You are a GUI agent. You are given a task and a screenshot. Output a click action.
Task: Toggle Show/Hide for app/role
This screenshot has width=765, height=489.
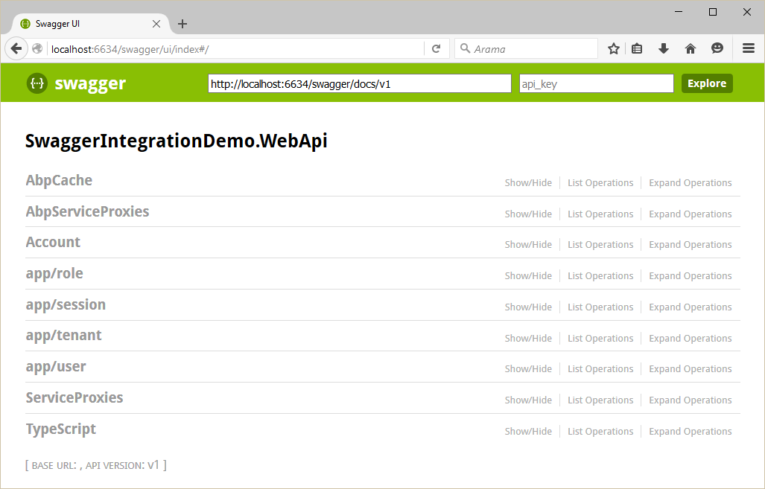point(528,276)
